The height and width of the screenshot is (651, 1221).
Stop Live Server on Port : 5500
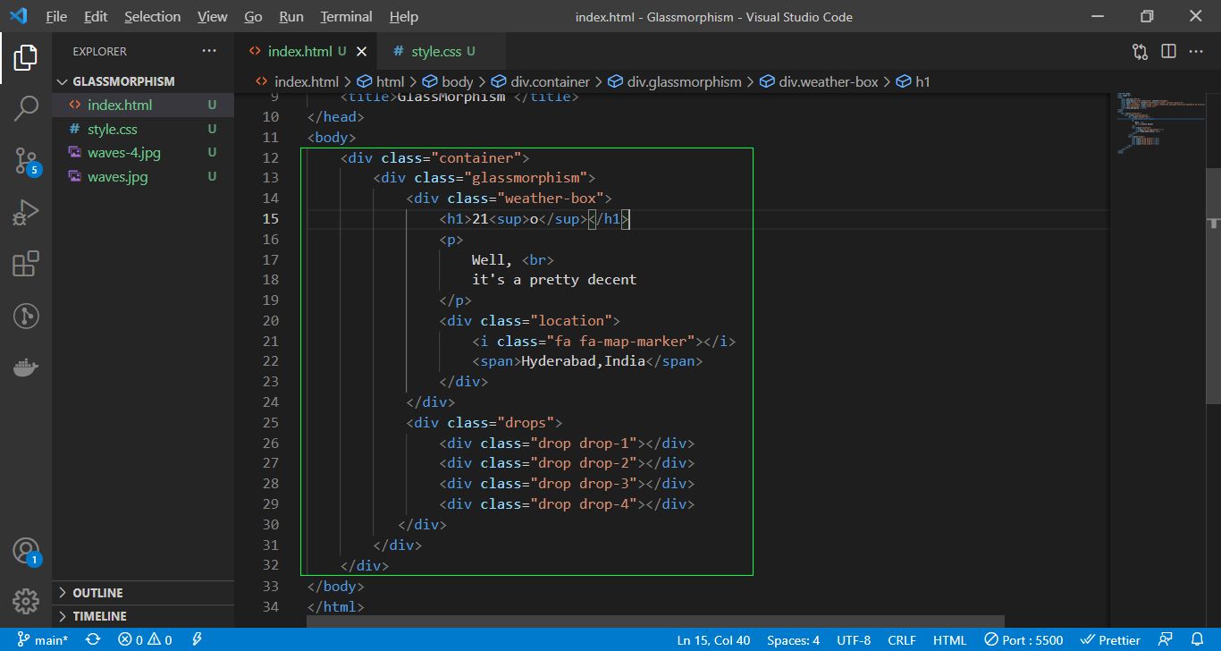coord(1024,640)
